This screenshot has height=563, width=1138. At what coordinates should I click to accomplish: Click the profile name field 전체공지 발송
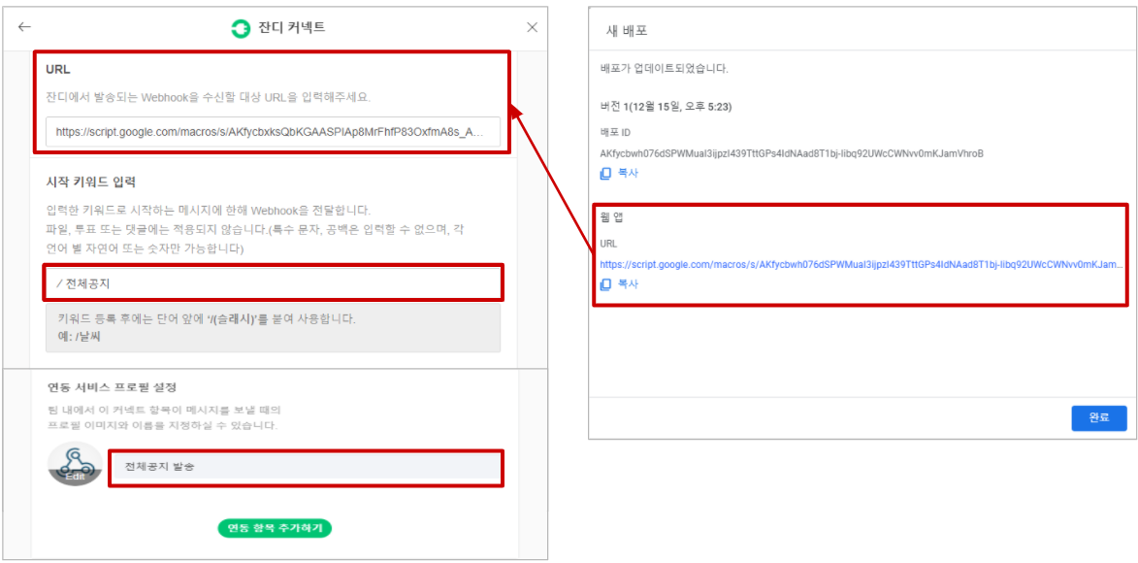click(x=306, y=468)
